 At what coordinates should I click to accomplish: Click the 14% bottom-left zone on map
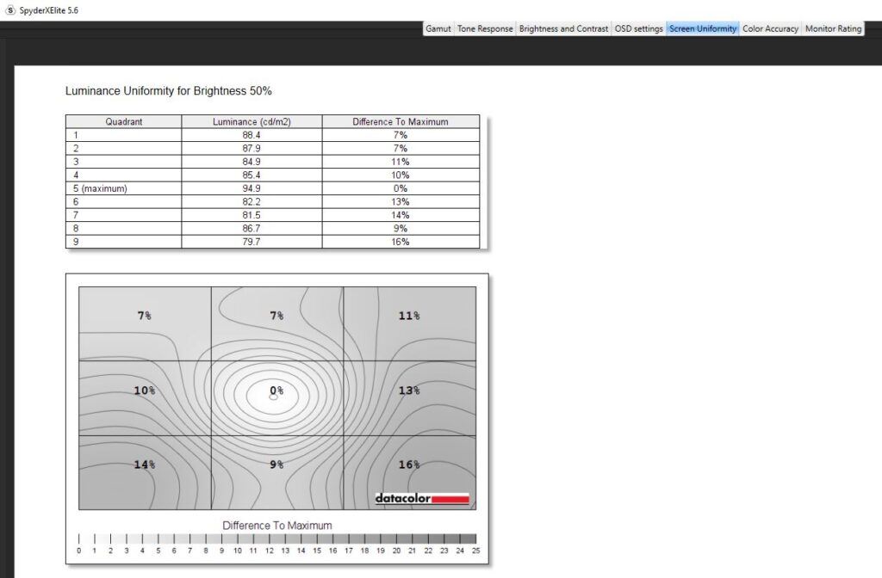point(144,465)
